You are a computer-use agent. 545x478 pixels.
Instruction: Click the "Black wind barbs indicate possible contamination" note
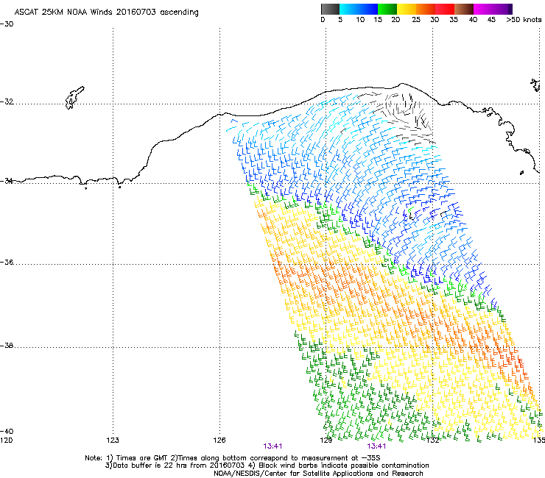click(x=344, y=465)
